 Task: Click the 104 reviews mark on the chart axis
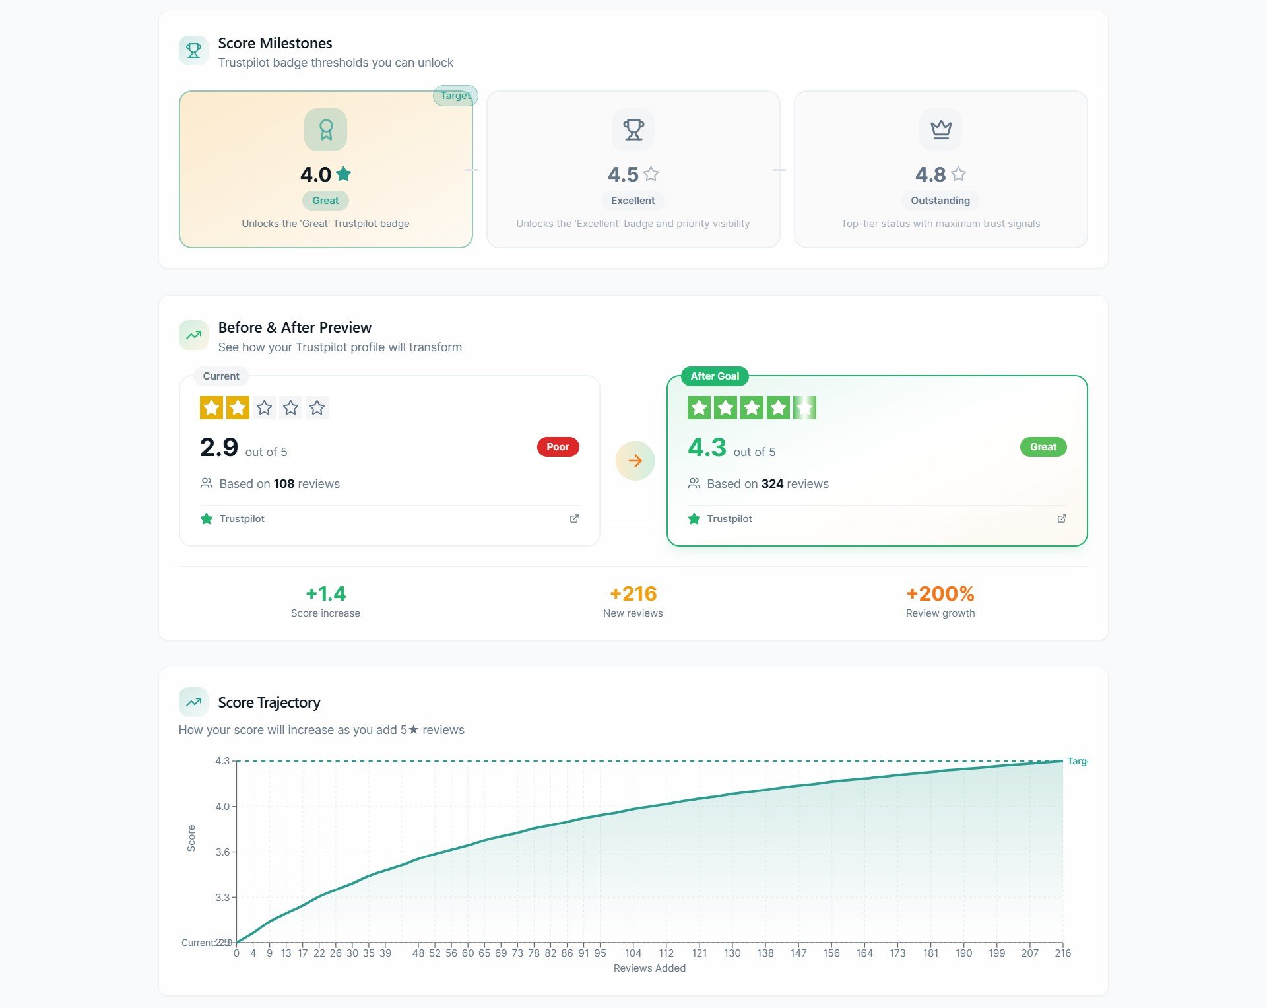tap(633, 953)
